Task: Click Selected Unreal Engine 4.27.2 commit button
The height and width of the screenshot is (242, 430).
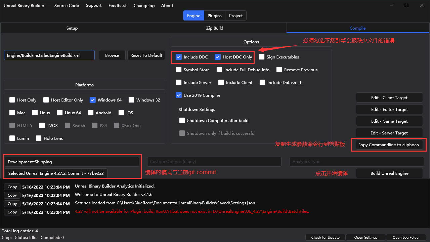Action: point(56,173)
